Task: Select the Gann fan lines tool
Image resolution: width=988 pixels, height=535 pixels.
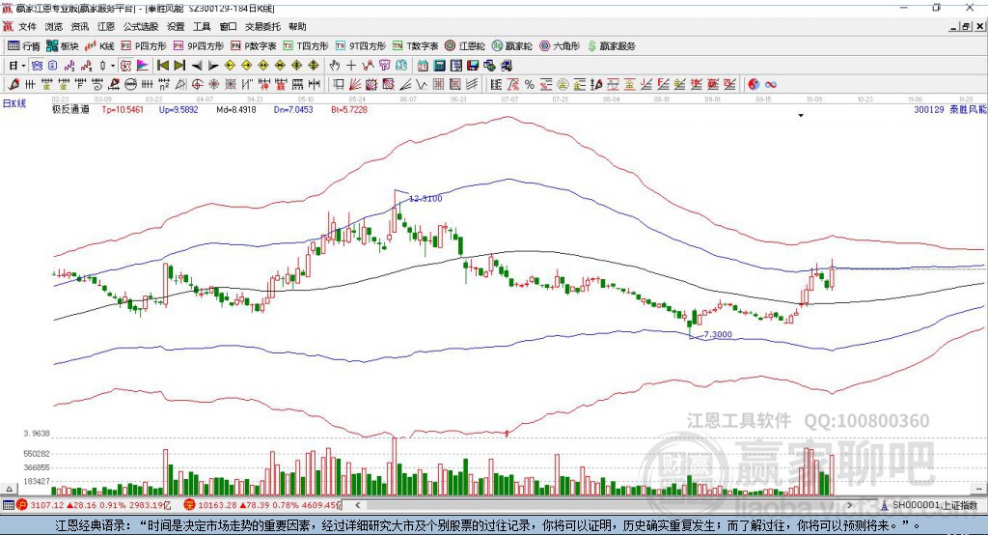Action: pos(354,84)
